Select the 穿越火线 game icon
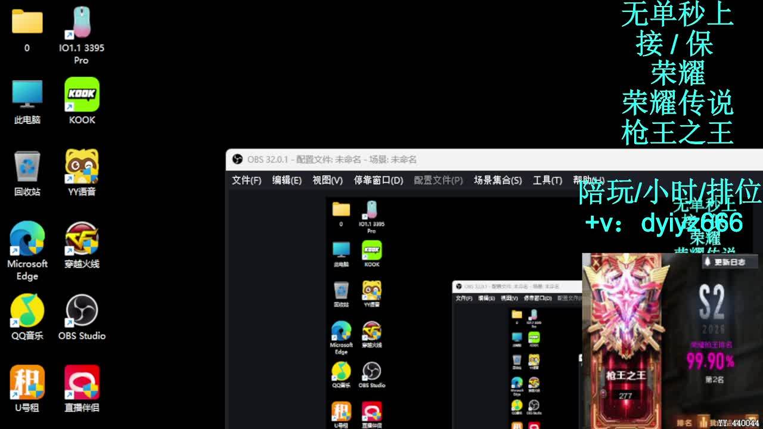The image size is (763, 429). (x=82, y=239)
